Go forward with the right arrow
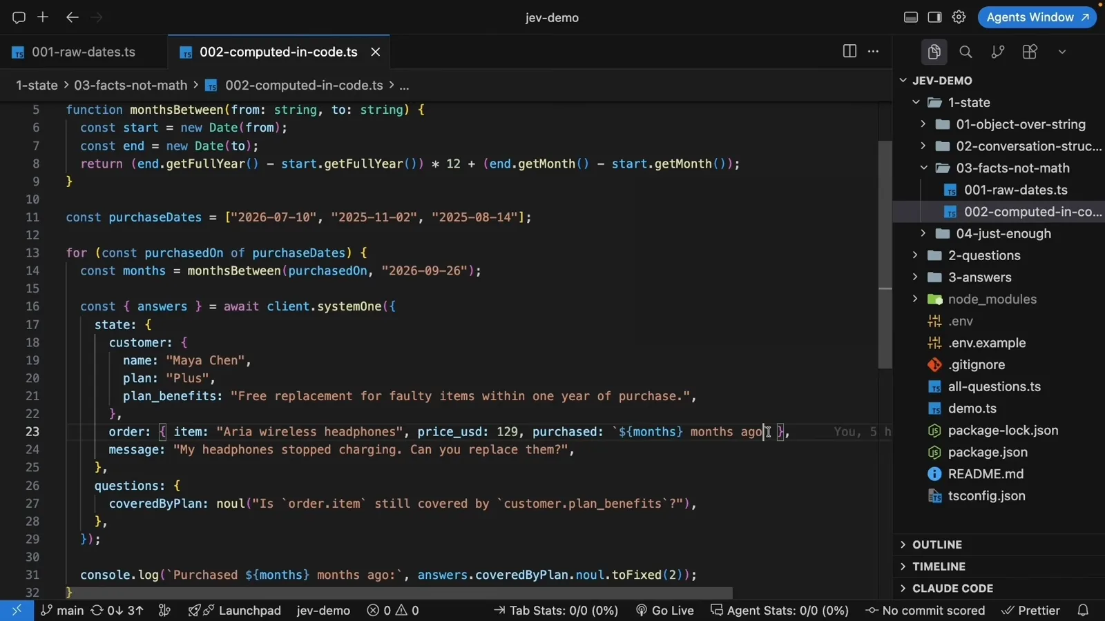This screenshot has height=621, width=1105. 97,17
